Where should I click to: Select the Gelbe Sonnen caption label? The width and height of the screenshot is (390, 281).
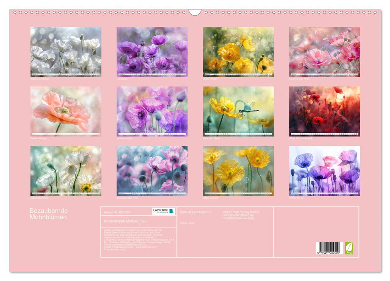click(212, 198)
